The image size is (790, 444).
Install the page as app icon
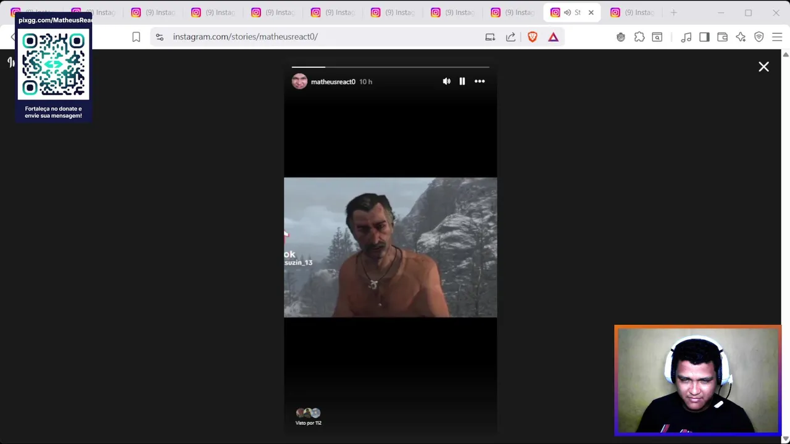tap(490, 37)
